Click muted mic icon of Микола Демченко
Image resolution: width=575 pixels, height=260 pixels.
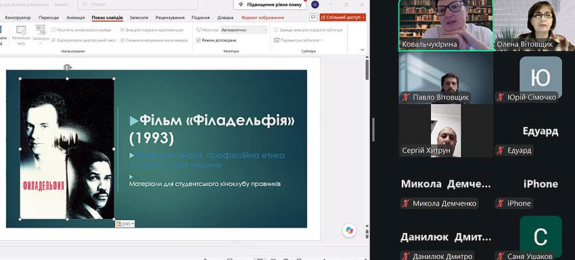point(406,203)
